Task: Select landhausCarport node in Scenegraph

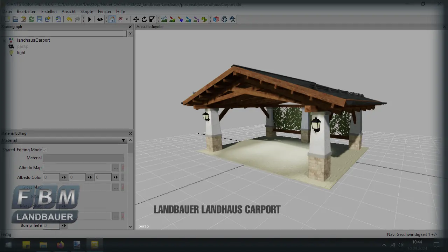Action: pyautogui.click(x=34, y=40)
